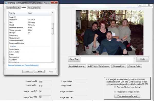The image size is (154, 101).
Task: Click the text entry box beside Clear Text
Action: click(107, 60)
